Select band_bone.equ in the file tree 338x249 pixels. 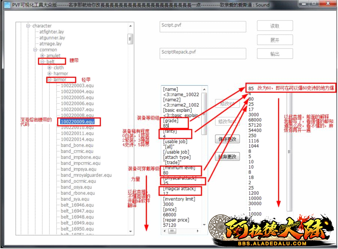[x=77, y=145]
